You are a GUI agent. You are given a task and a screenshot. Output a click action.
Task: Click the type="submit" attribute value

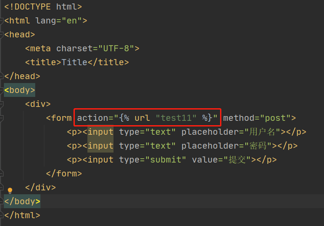(168, 160)
